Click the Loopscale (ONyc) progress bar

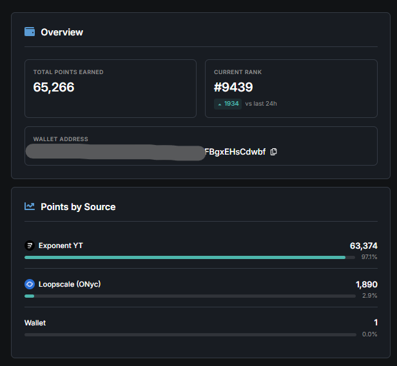[x=190, y=296]
